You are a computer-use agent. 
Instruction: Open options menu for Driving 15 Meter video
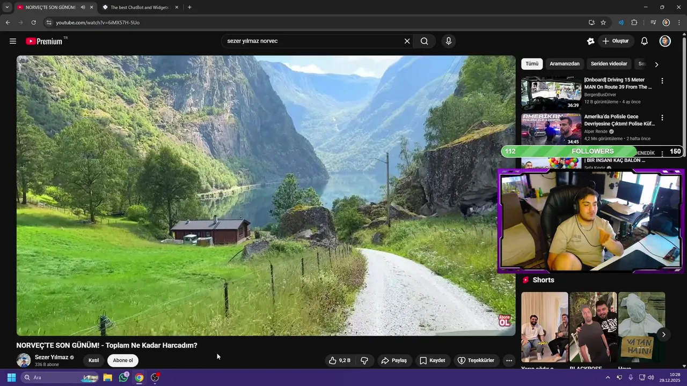click(x=662, y=80)
